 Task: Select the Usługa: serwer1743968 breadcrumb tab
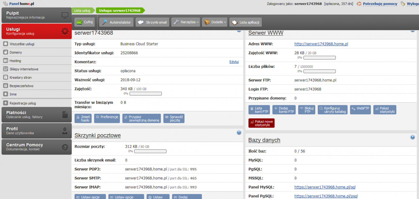pos(120,10)
